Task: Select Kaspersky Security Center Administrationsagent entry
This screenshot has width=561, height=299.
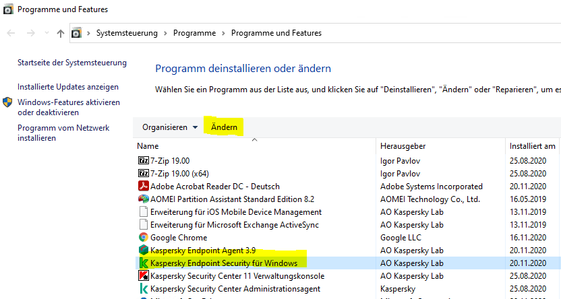Action: [x=235, y=289]
